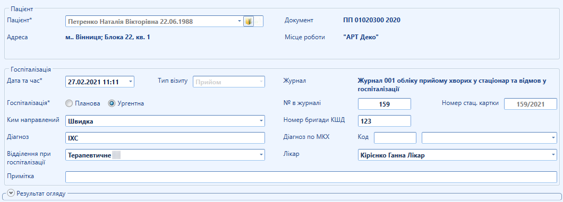Open the patient card folder icon
563x202 pixels.
tap(249, 21)
